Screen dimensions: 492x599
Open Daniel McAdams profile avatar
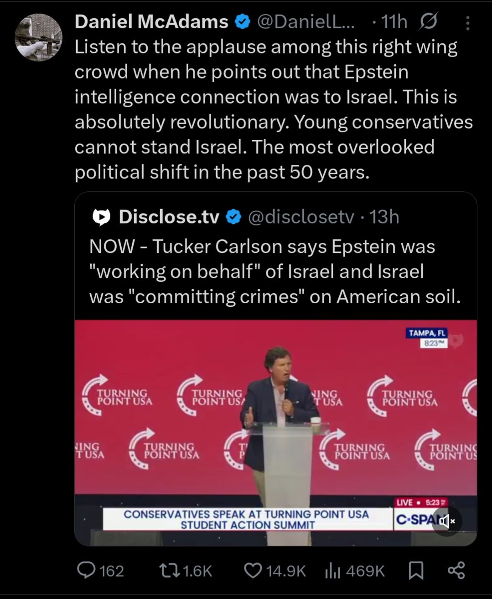pyautogui.click(x=38, y=37)
